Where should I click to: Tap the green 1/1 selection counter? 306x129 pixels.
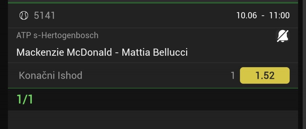[x=25, y=99]
